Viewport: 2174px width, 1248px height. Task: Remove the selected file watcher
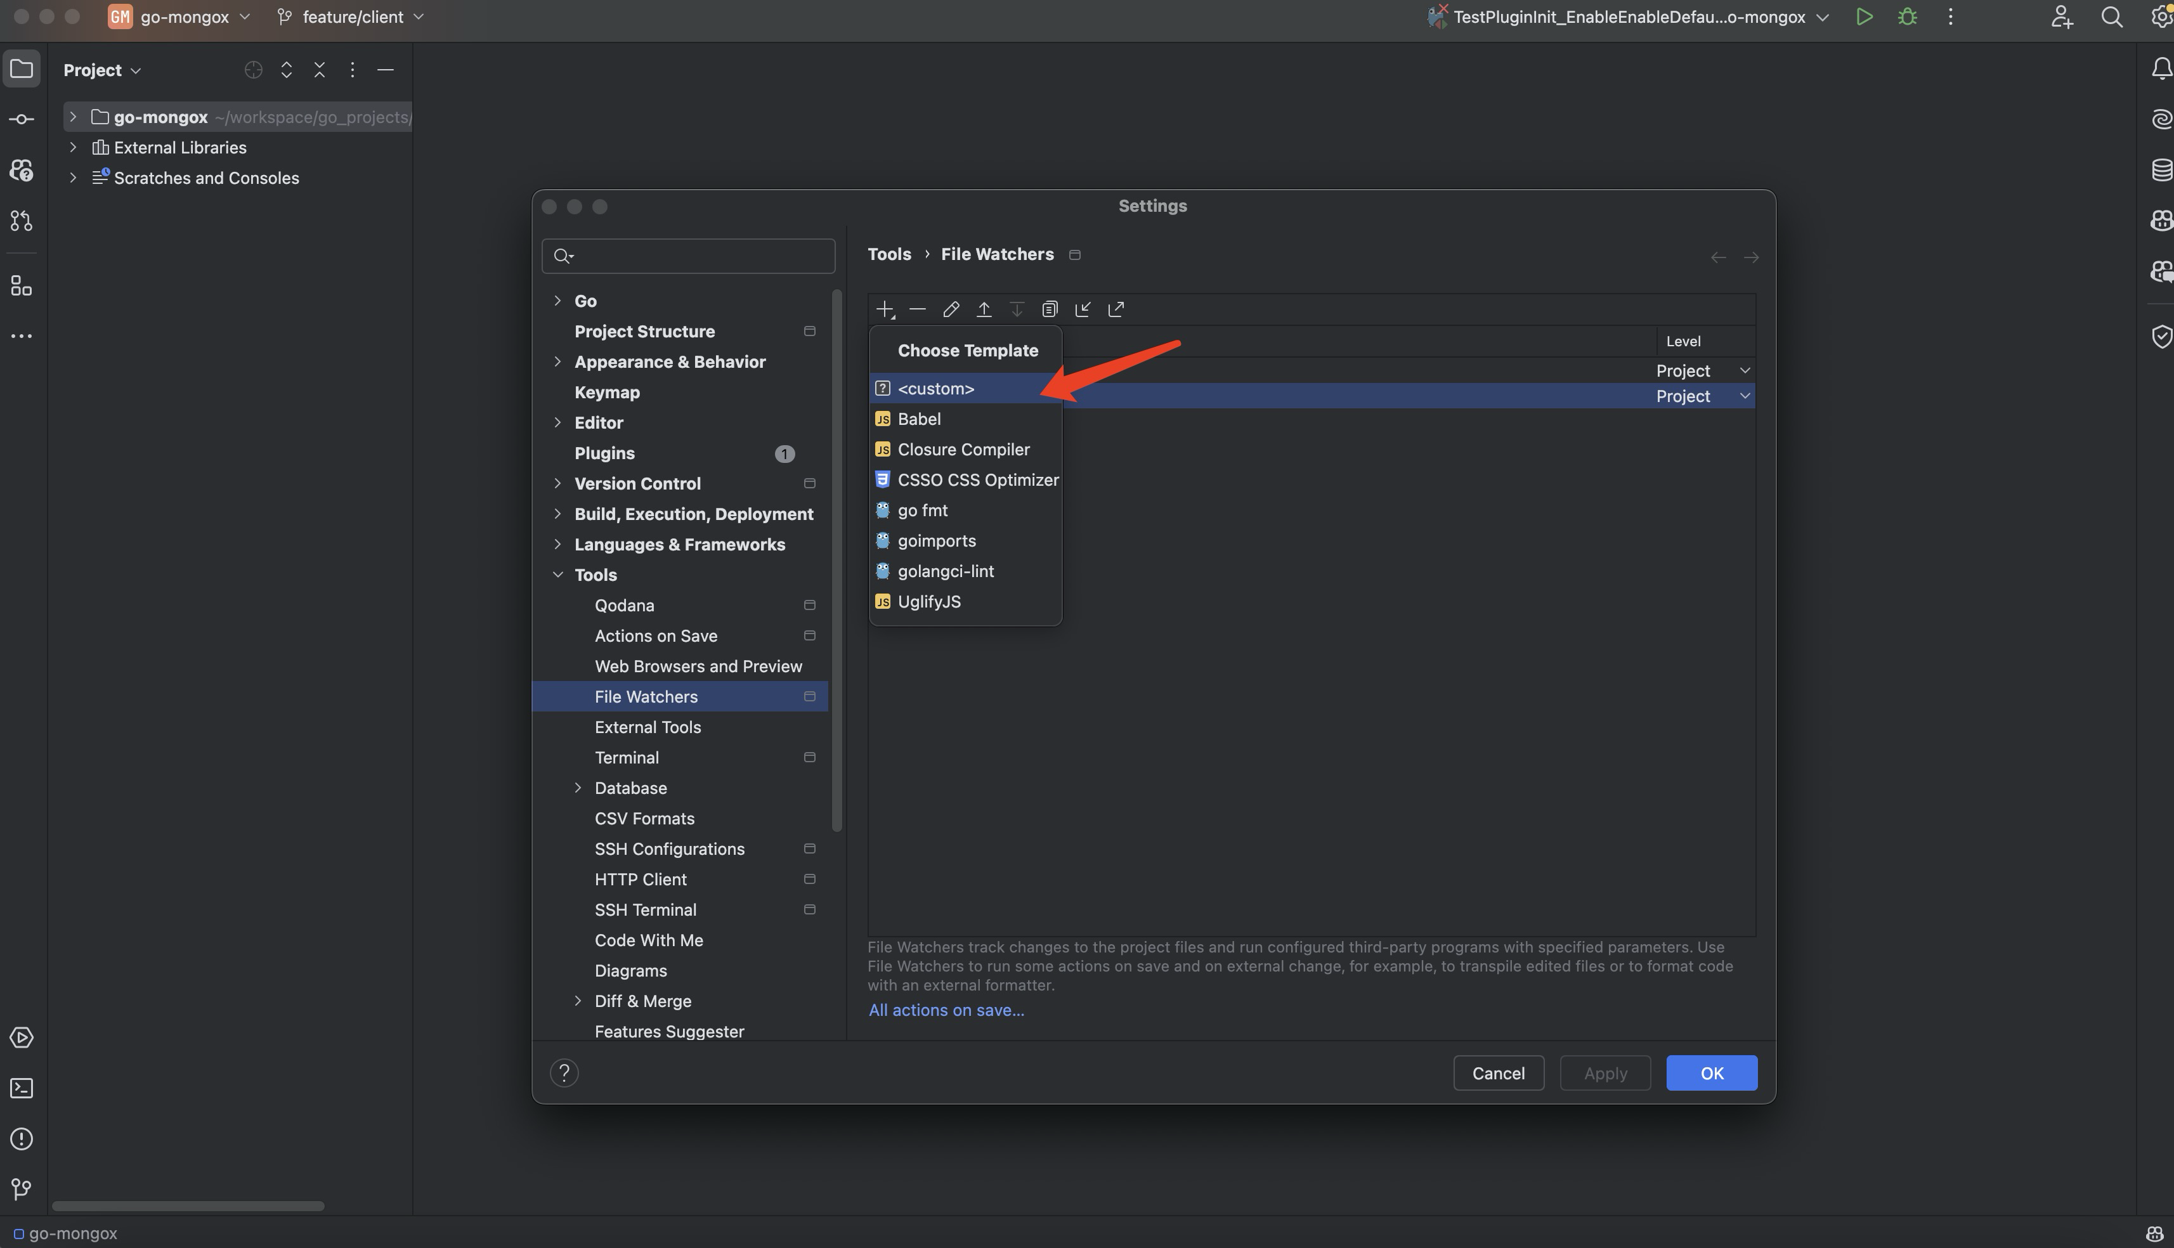917,309
